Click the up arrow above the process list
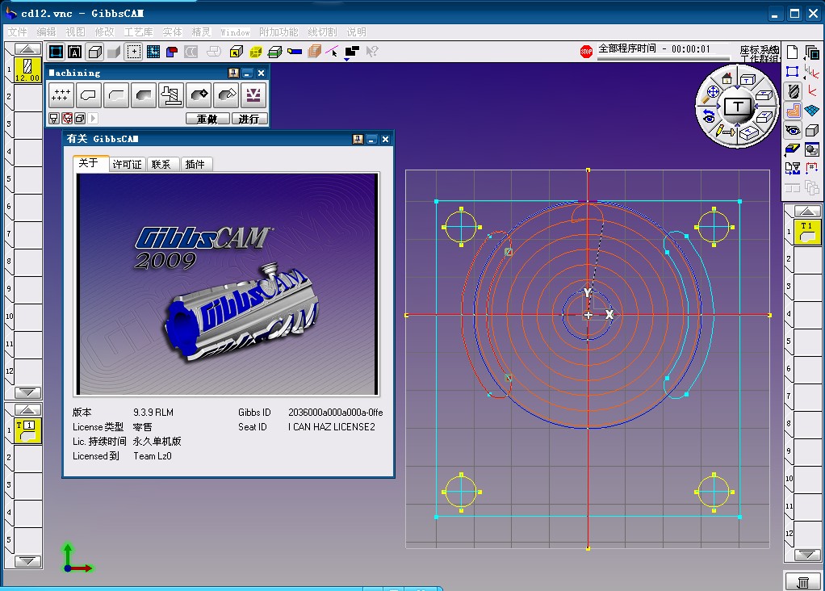This screenshot has width=825, height=591. [28, 409]
